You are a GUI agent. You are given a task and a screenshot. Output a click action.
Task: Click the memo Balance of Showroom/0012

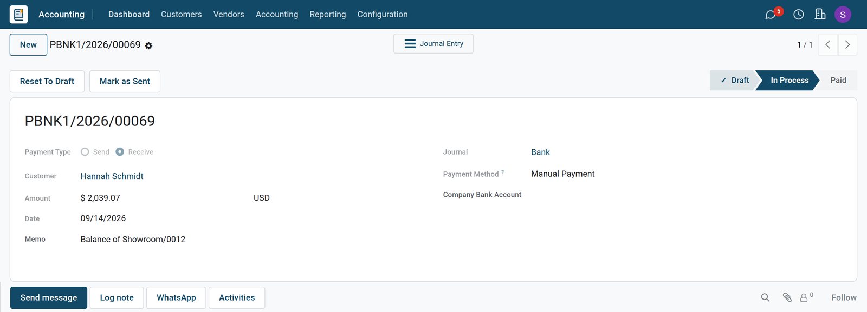click(x=133, y=240)
